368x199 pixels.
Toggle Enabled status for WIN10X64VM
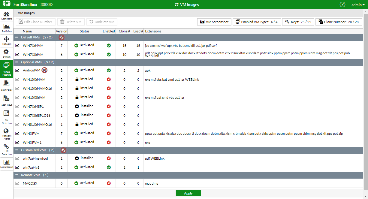click(109, 80)
